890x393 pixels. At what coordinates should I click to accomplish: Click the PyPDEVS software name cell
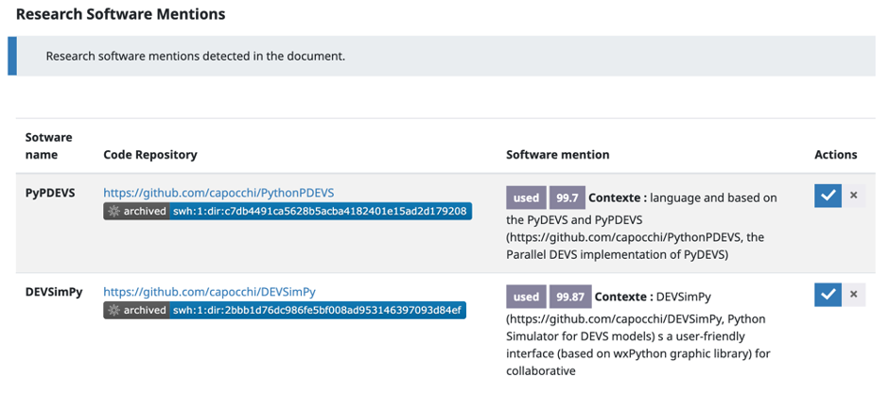click(x=48, y=193)
